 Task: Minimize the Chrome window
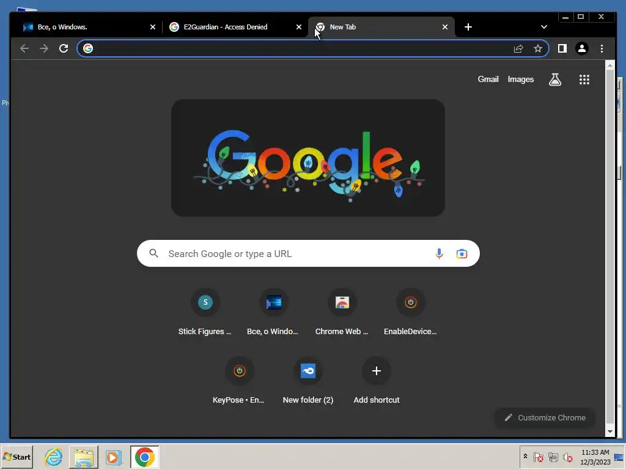click(565, 17)
